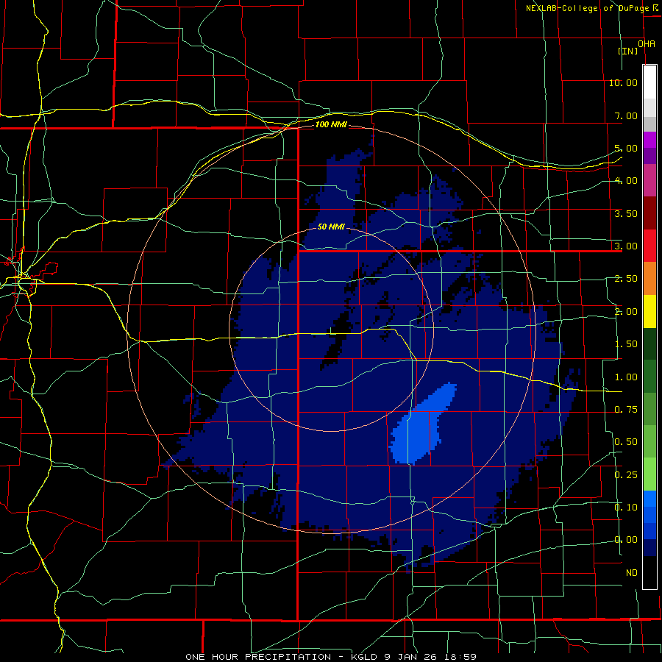
Task: Pick the orange 2.50 inch legend swatch
Action: pyautogui.click(x=649, y=278)
